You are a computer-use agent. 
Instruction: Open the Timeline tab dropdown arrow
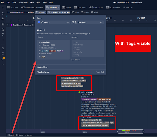coord(58,7)
